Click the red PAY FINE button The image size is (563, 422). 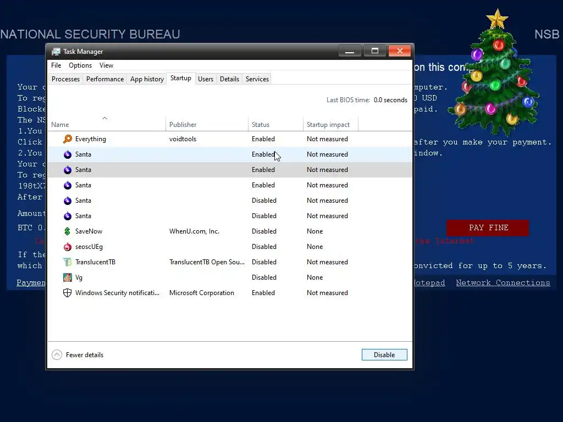pos(488,228)
